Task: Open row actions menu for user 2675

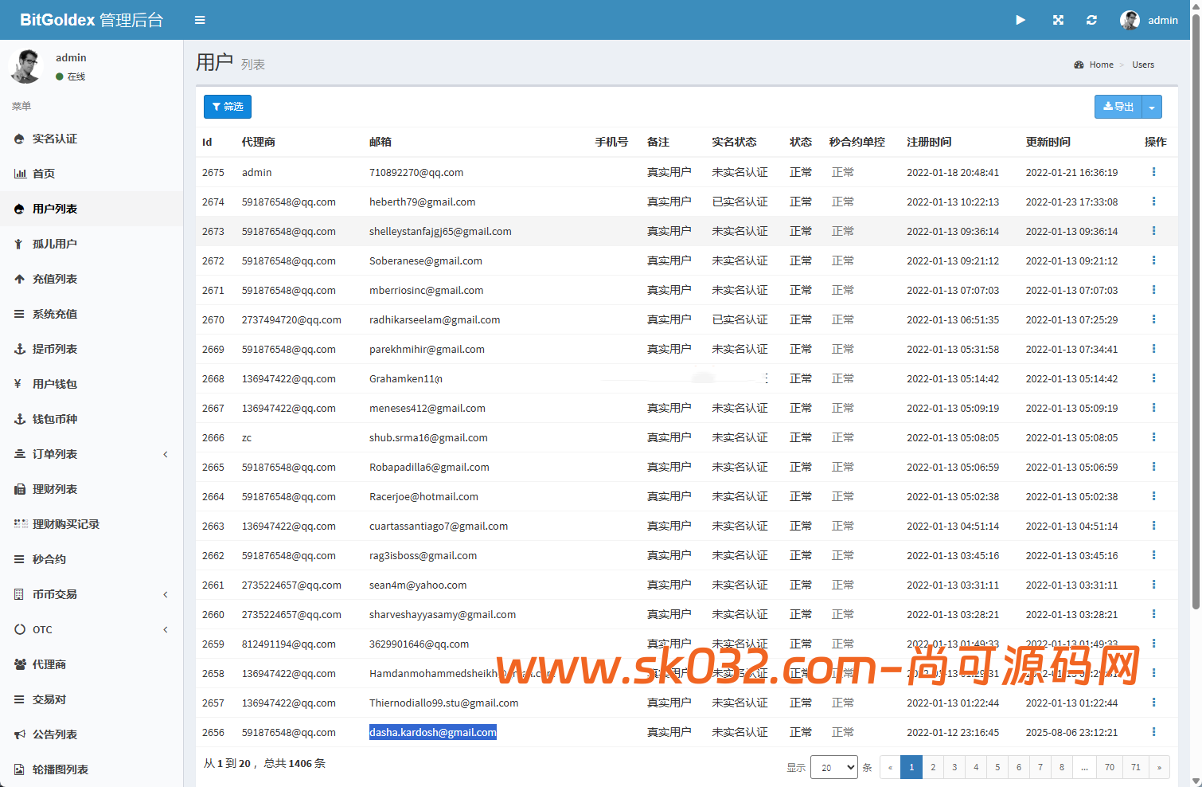Action: click(x=1154, y=171)
